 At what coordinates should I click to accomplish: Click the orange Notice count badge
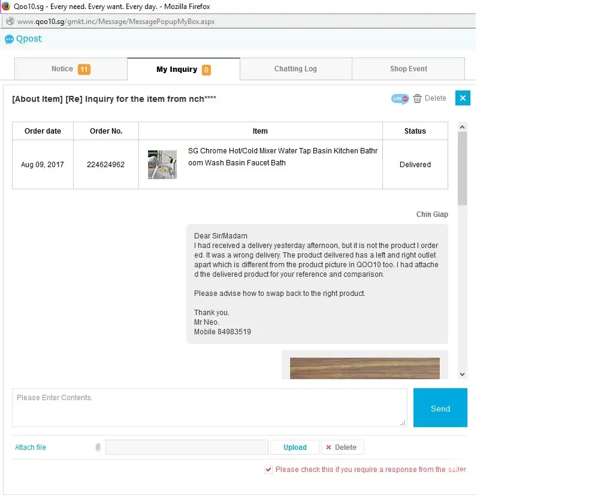(x=84, y=69)
